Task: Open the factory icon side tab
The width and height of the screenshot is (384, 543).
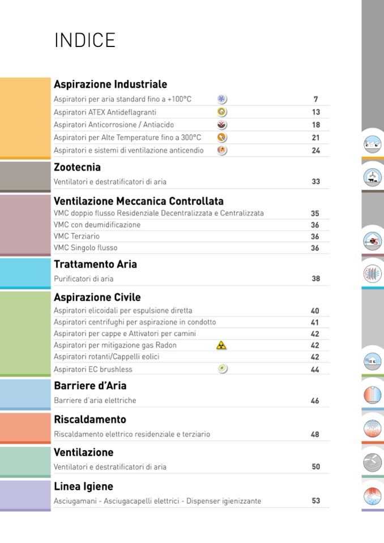Action: pyautogui.click(x=372, y=144)
